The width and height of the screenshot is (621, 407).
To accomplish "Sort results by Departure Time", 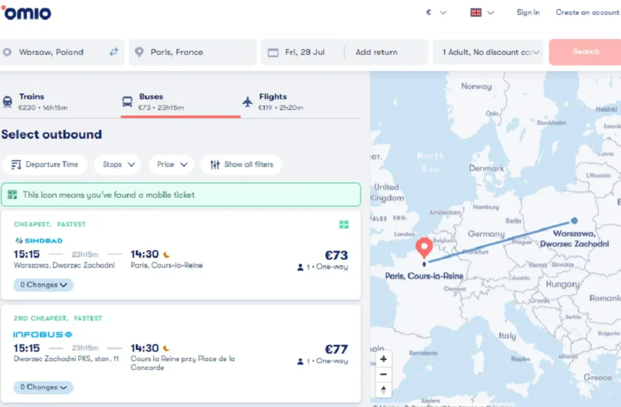I will point(45,164).
